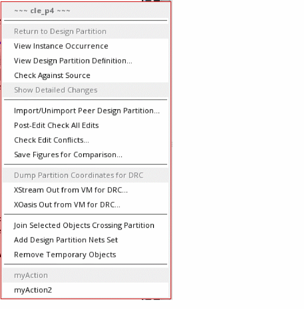Viewport: 304px width, 309px height.
Task: Click Dump Partition Coordinates for DRC
Action: [x=78, y=175]
